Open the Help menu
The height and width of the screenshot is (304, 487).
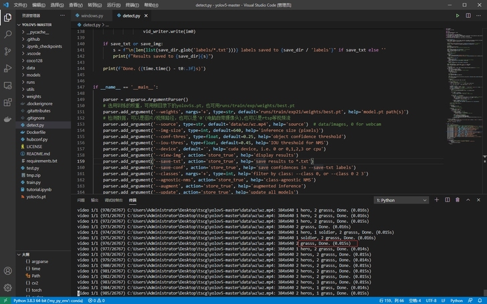click(x=151, y=5)
